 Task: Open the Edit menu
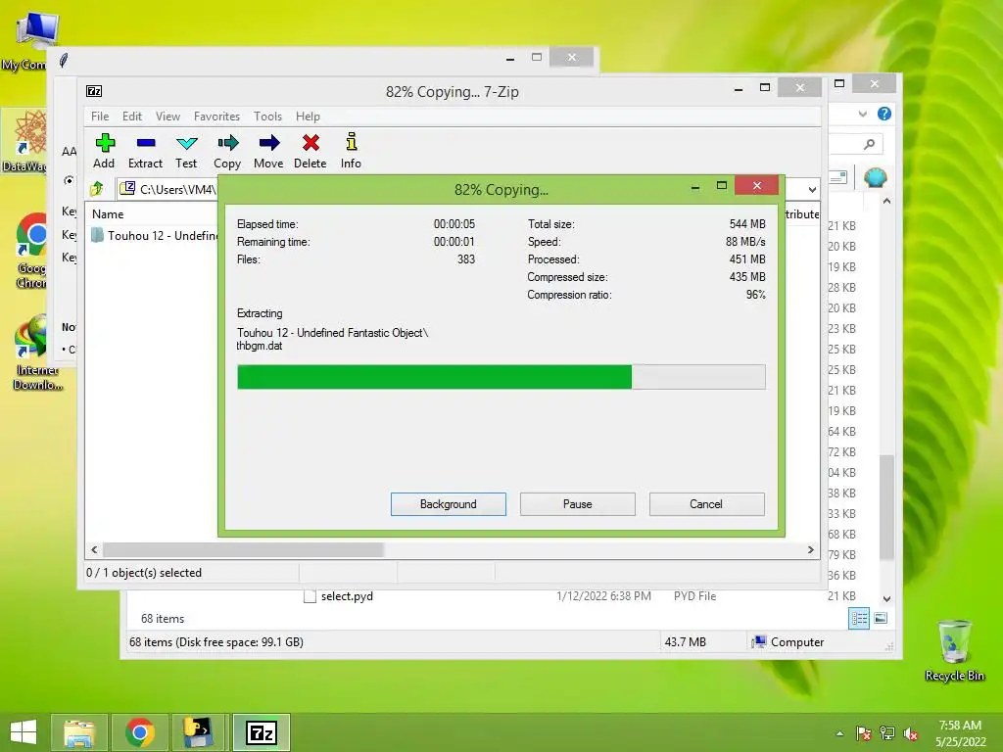tap(132, 117)
